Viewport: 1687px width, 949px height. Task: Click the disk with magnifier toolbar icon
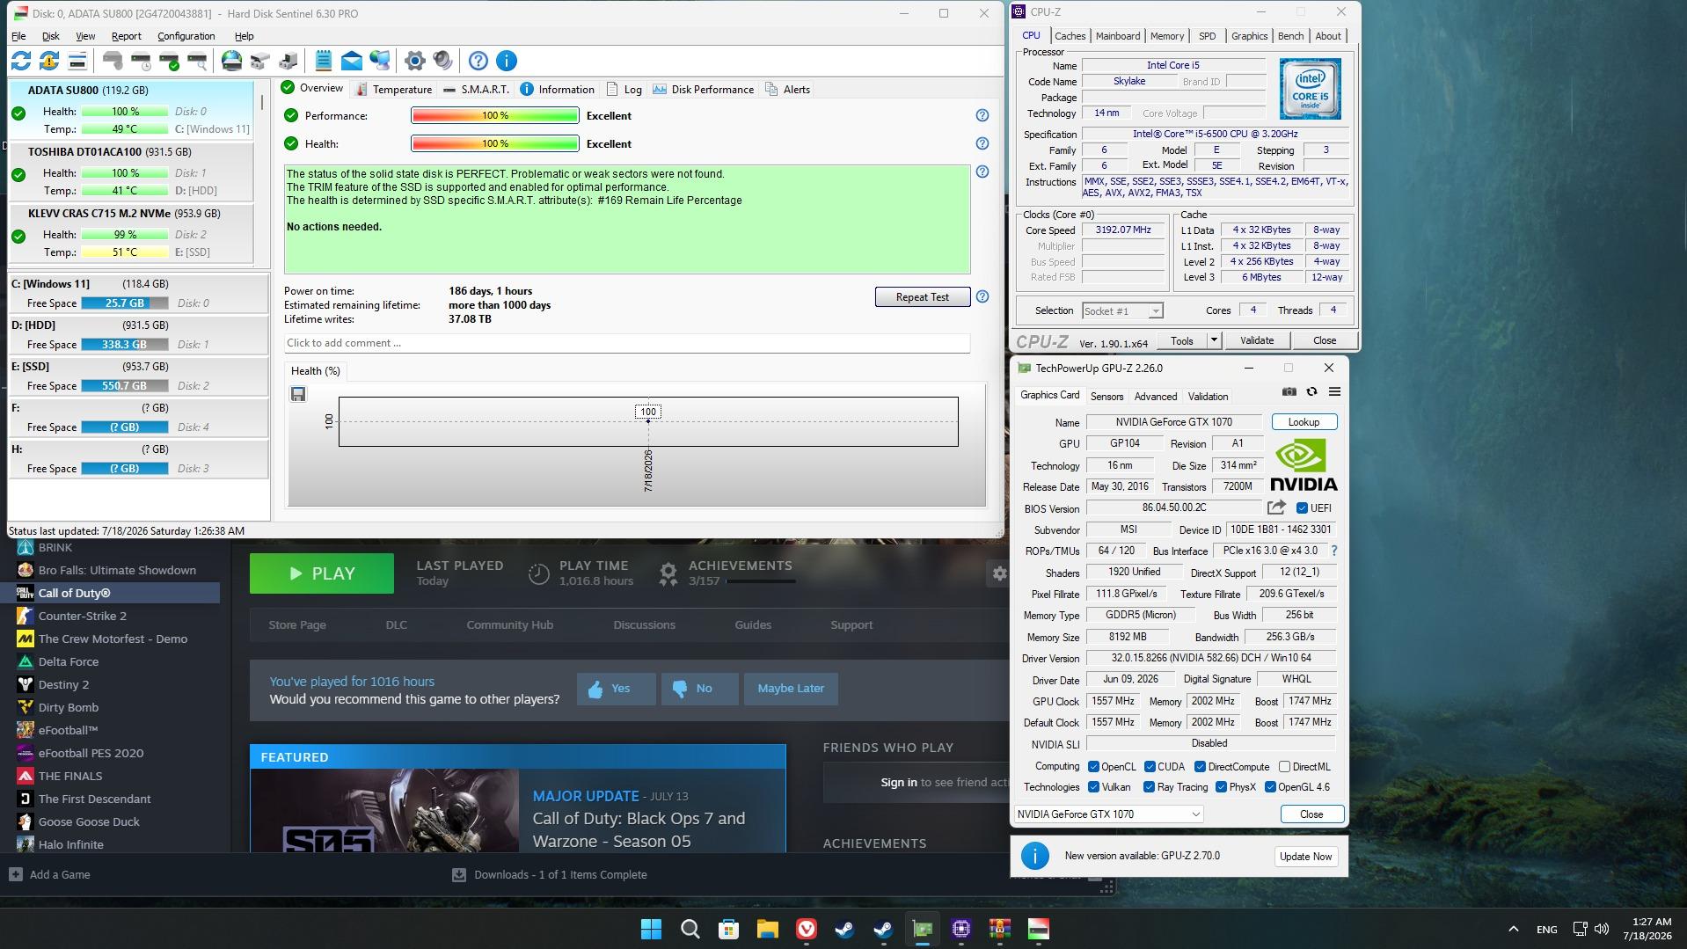point(197,61)
